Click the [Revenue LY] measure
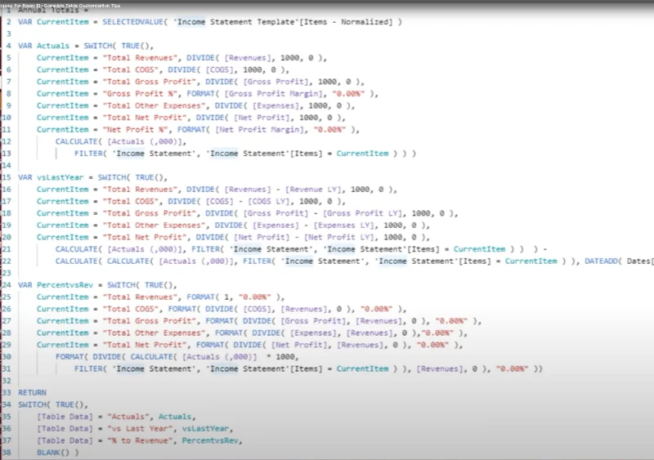Screen dimensions: 654x460 pyautogui.click(x=313, y=190)
